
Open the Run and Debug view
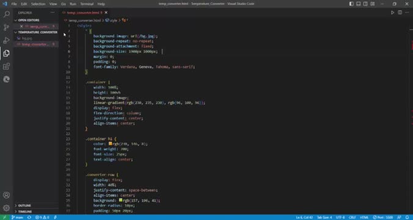point(7,40)
